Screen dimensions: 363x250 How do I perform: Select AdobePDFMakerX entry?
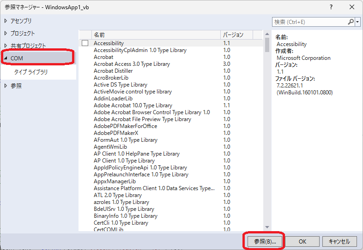click(x=116, y=133)
